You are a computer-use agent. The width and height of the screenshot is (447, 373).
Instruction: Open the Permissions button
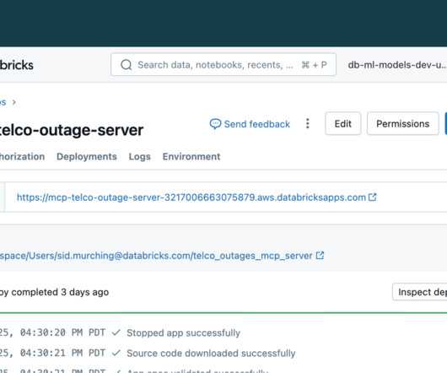(x=402, y=123)
